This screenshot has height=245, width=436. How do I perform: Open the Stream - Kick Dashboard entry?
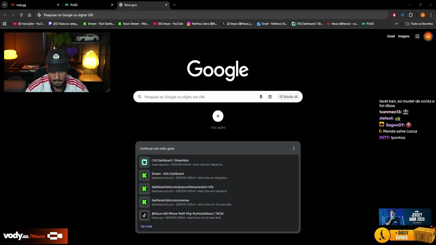coord(218,176)
